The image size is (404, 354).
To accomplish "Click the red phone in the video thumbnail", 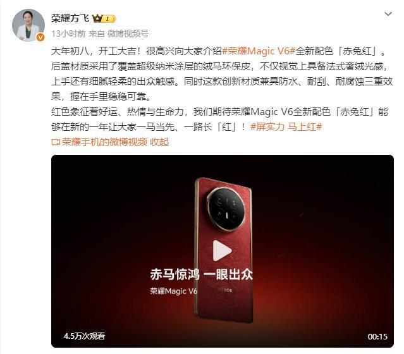I will pos(223,250).
